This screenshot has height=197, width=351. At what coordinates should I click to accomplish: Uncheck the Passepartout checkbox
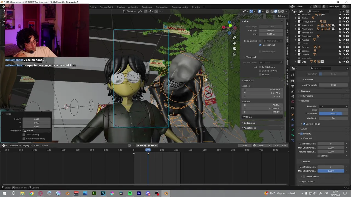(x=260, y=45)
